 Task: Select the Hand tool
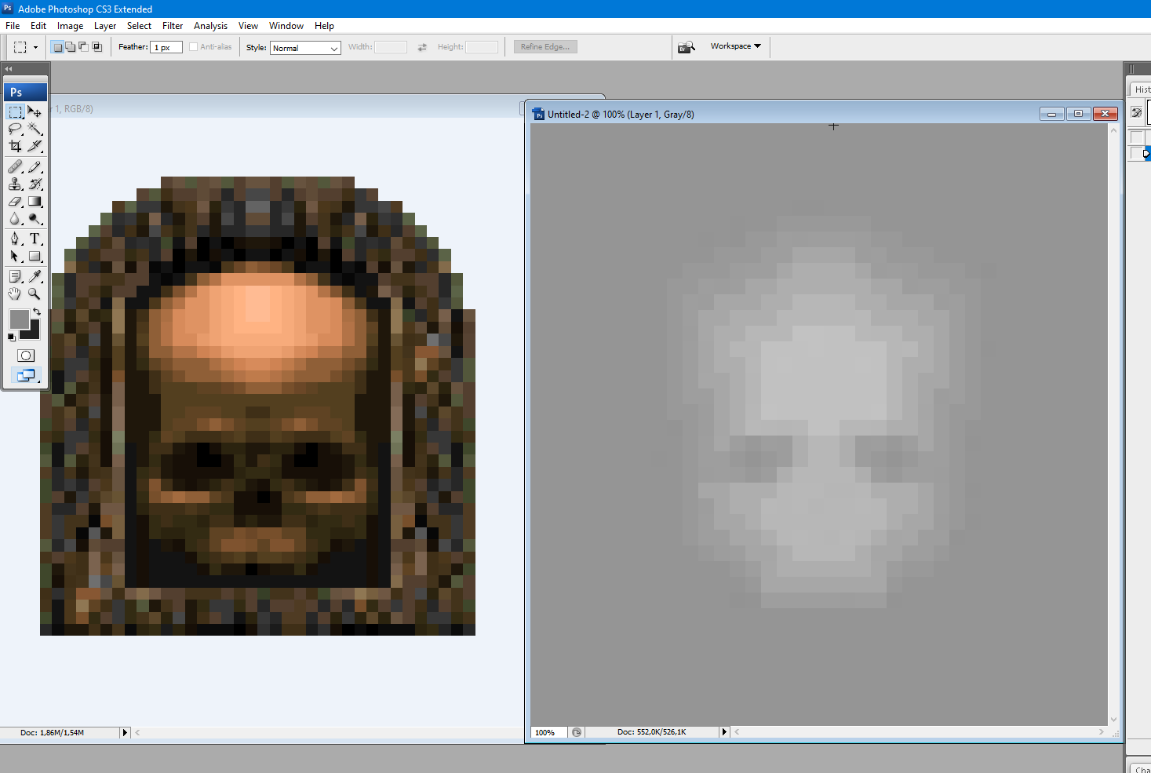15,294
